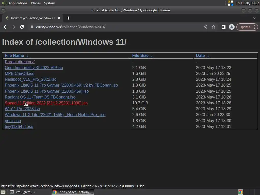Viewport: 260px width, 195px height.
Task: Sort by Date column header
Action: [x=200, y=56]
